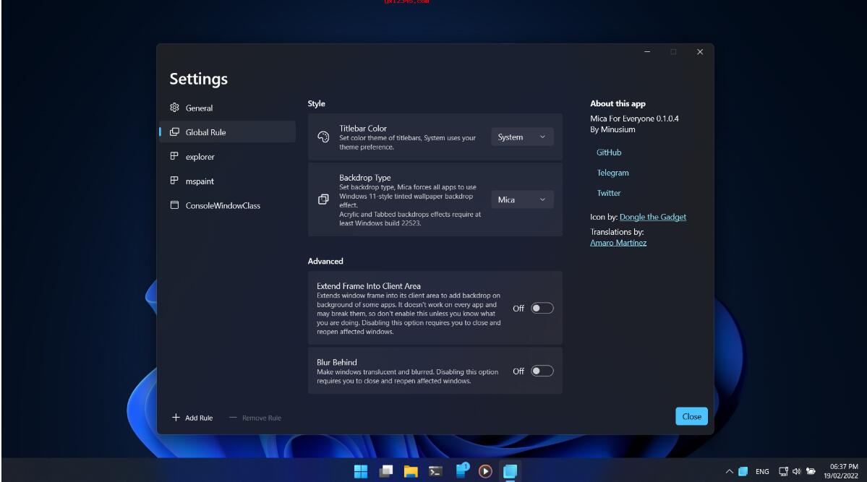The height and width of the screenshot is (482, 867).
Task: Open the volume control in system tray
Action: [x=796, y=471]
